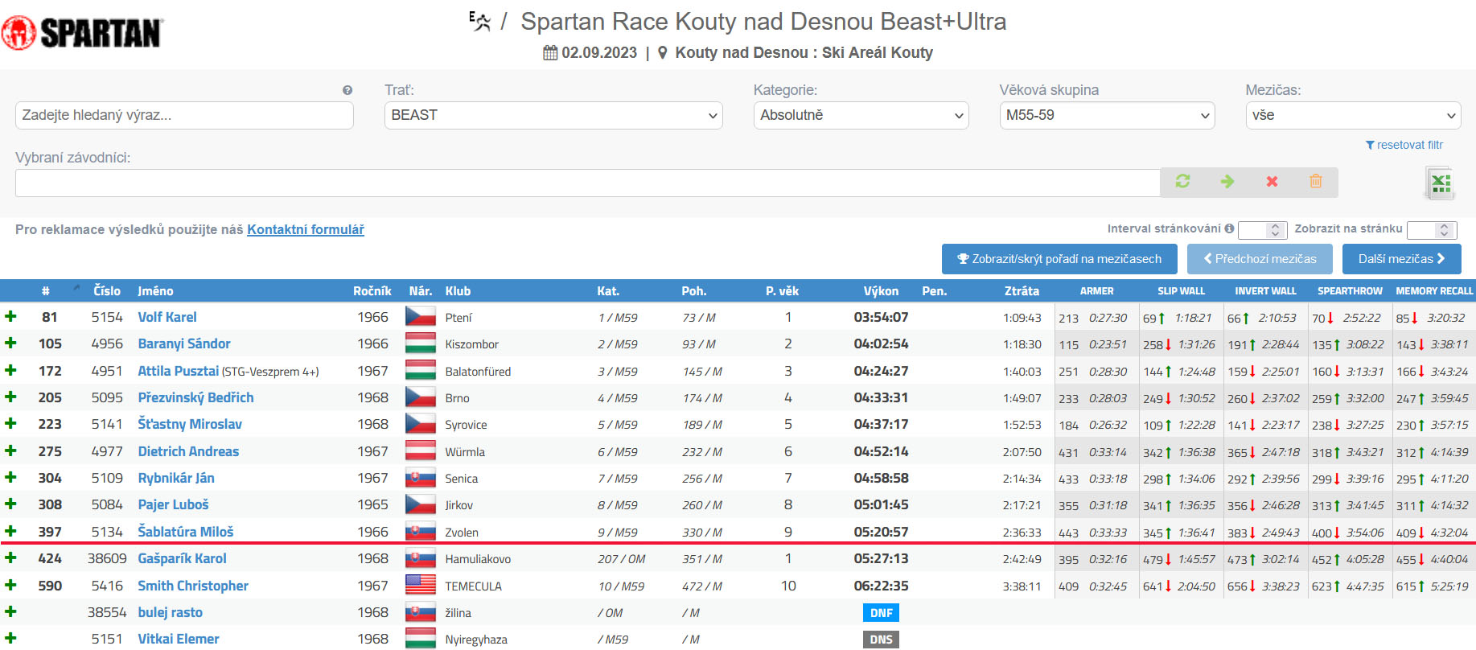Click the DNF badge for bulej rasto

[x=881, y=613]
